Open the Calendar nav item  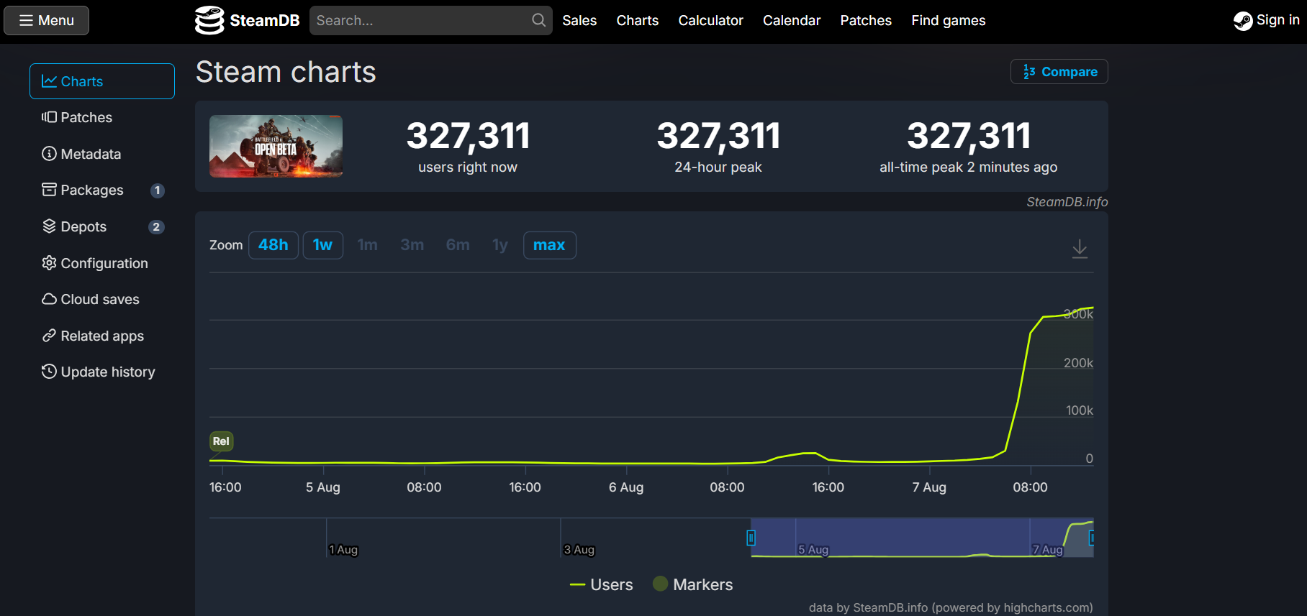tap(792, 20)
